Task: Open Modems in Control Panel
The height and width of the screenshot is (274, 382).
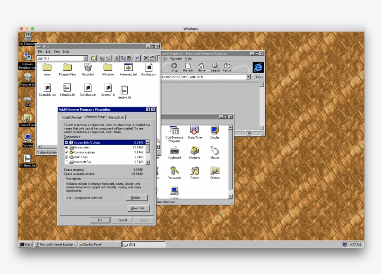Action: (x=194, y=153)
